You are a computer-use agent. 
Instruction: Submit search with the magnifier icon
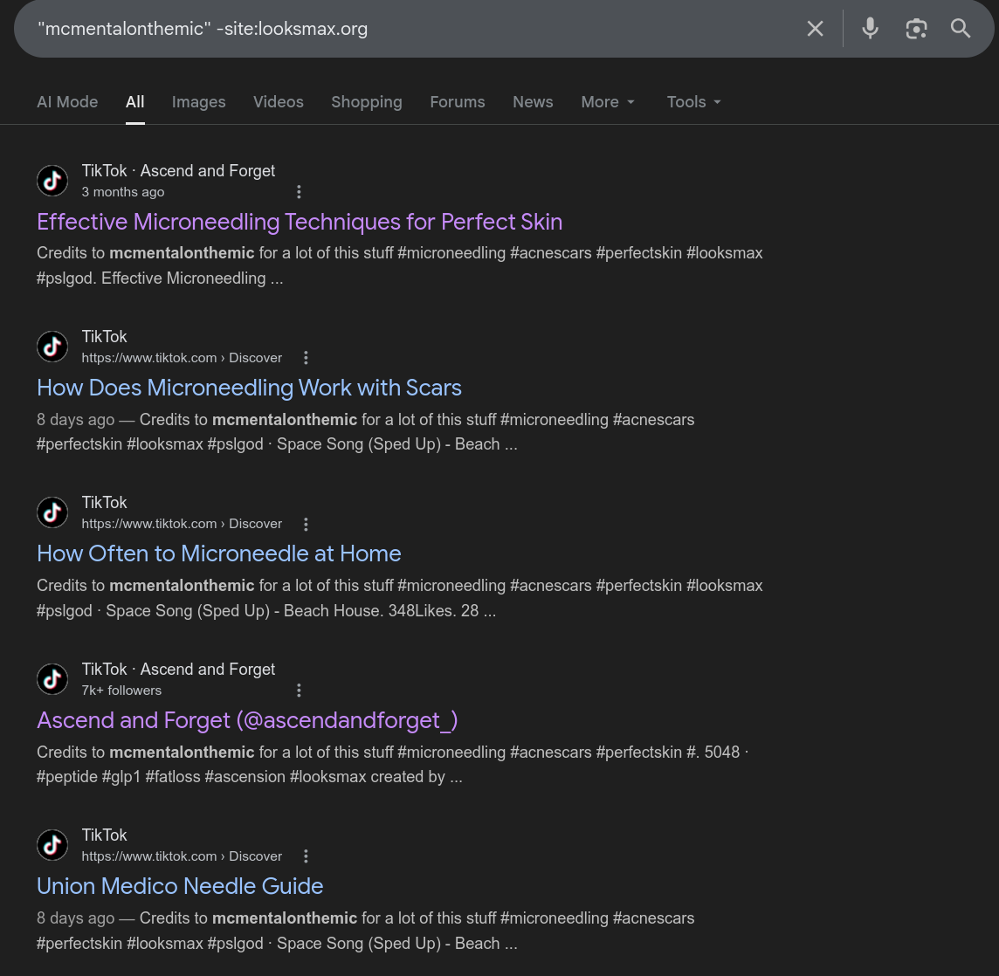[x=960, y=29]
